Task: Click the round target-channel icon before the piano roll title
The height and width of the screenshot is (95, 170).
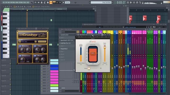Action: pos(33,7)
